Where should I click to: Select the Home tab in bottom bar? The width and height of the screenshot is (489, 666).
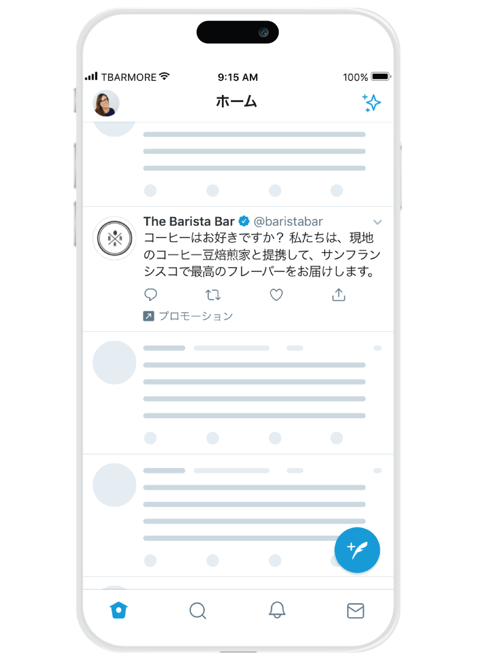(118, 610)
